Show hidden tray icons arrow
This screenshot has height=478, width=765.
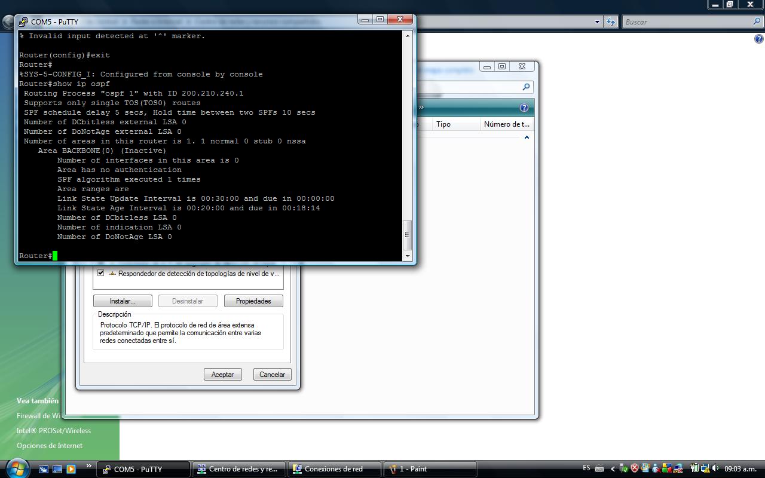pyautogui.click(x=613, y=469)
